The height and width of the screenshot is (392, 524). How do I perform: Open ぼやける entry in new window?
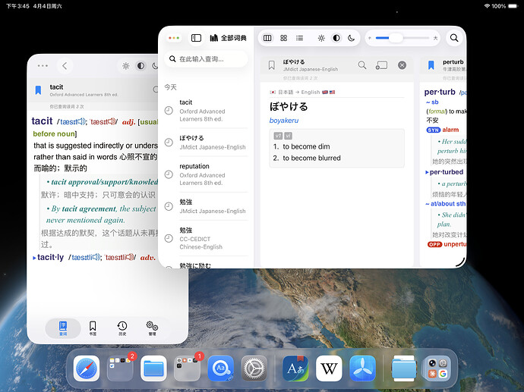pyautogui.click(x=381, y=65)
